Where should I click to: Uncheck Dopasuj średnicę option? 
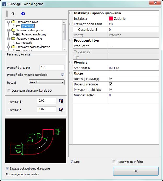[110, 84]
